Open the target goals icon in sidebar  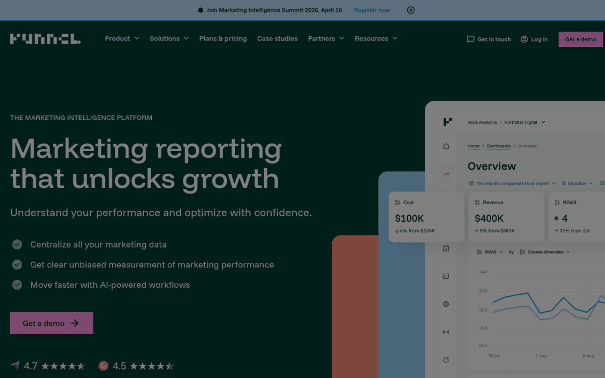click(x=446, y=304)
